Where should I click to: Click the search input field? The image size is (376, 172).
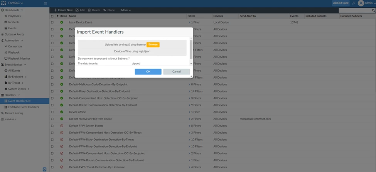tap(355, 10)
